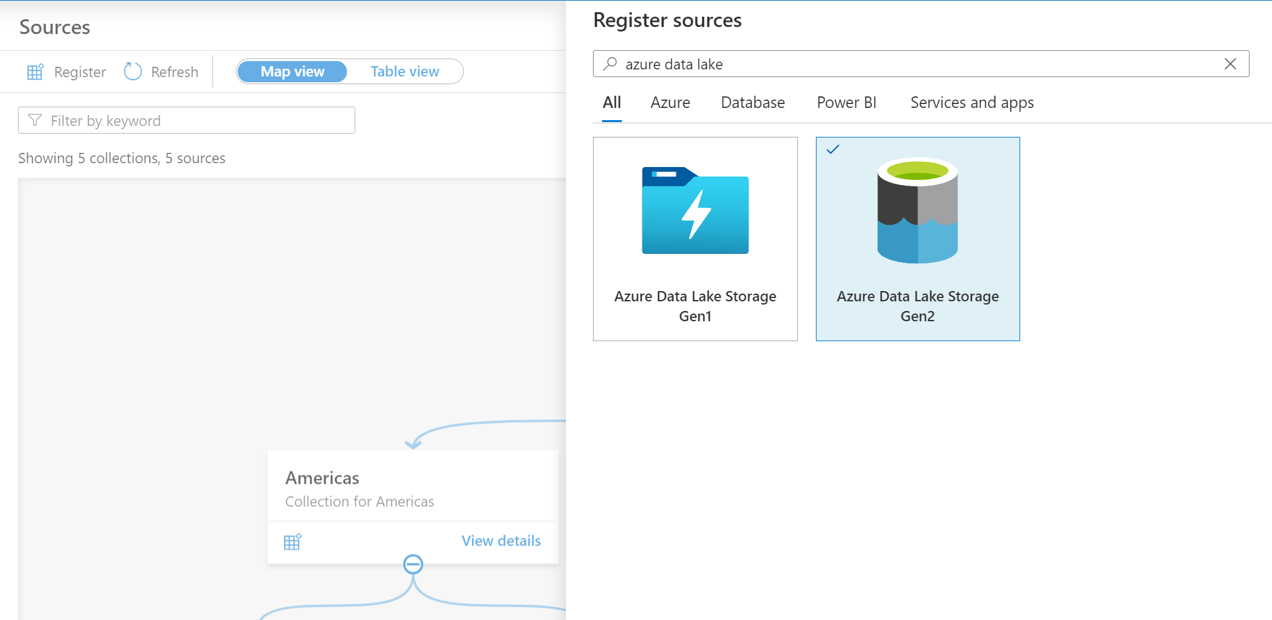Switch to Table view
The height and width of the screenshot is (620, 1272).
pyautogui.click(x=405, y=71)
